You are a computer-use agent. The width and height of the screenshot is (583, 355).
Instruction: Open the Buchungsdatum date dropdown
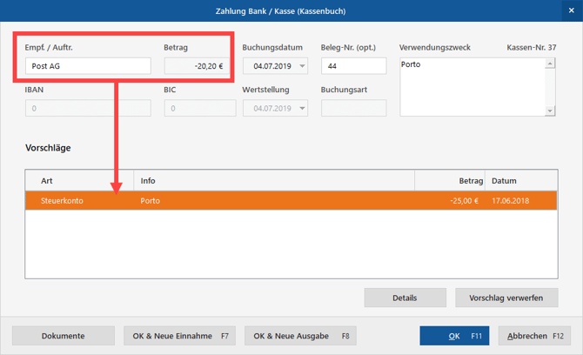(x=302, y=66)
